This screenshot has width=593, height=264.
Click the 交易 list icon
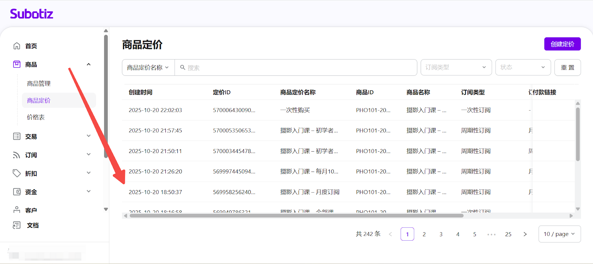click(x=17, y=136)
